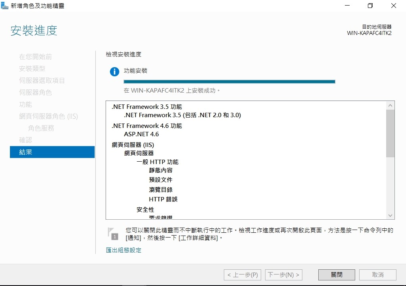Click the 關閉 button

point(336,274)
